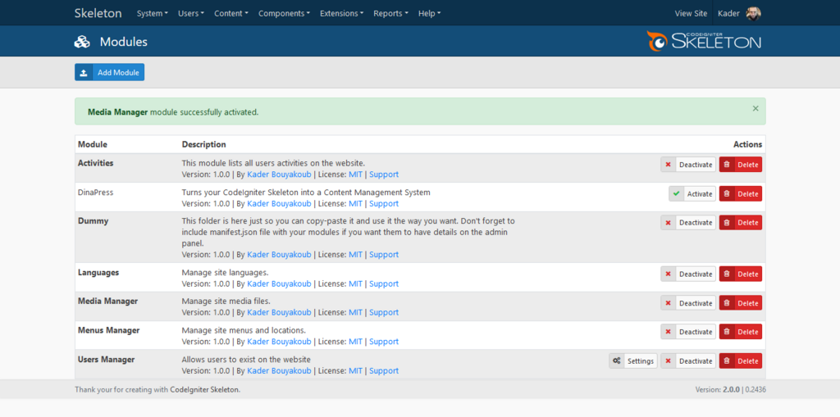Click the red X icon in Activities row

click(x=668, y=165)
